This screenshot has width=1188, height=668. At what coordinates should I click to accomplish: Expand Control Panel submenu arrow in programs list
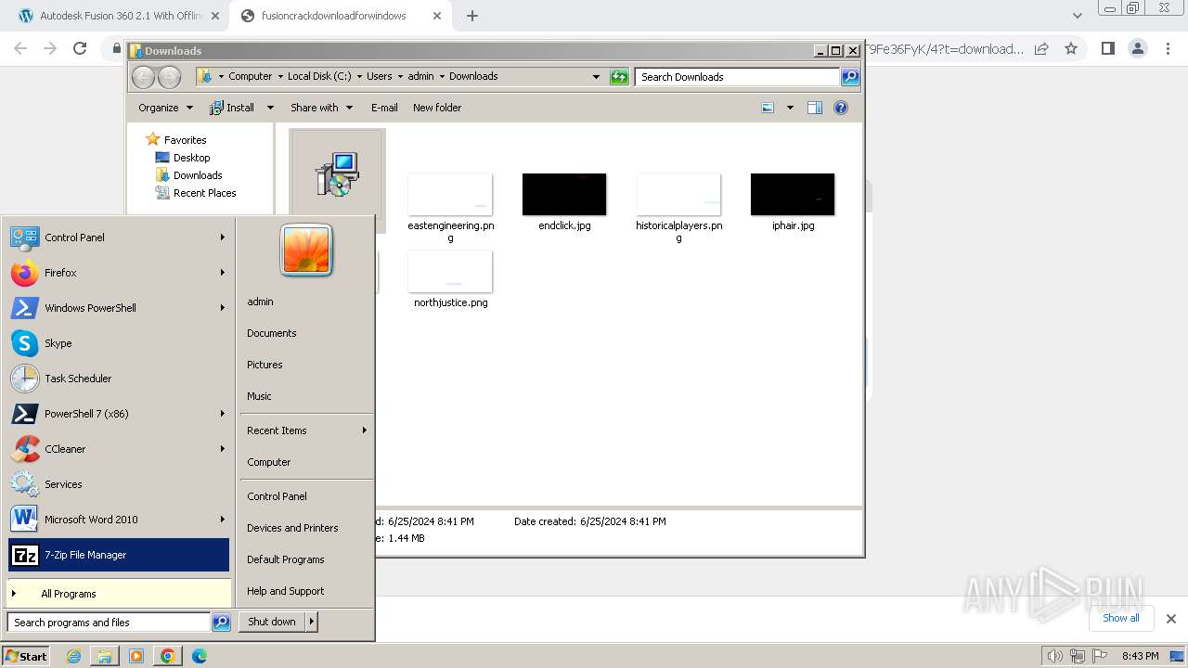(x=223, y=238)
